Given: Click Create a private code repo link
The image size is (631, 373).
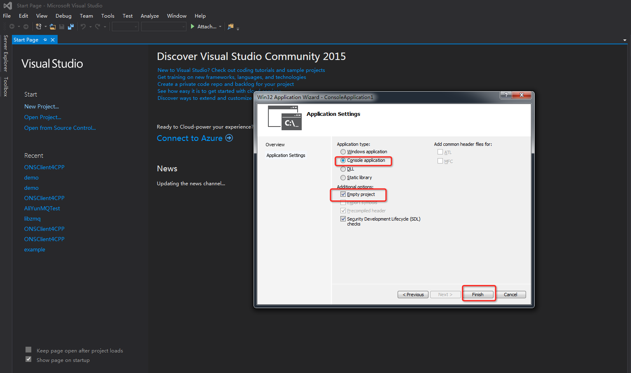Looking at the screenshot, I should 226,84.
